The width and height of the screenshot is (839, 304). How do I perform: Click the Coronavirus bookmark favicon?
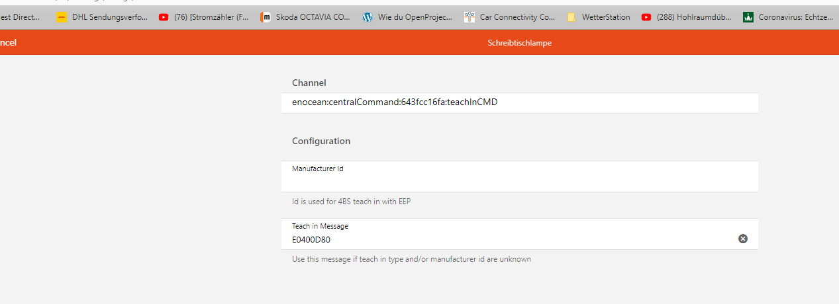748,18
